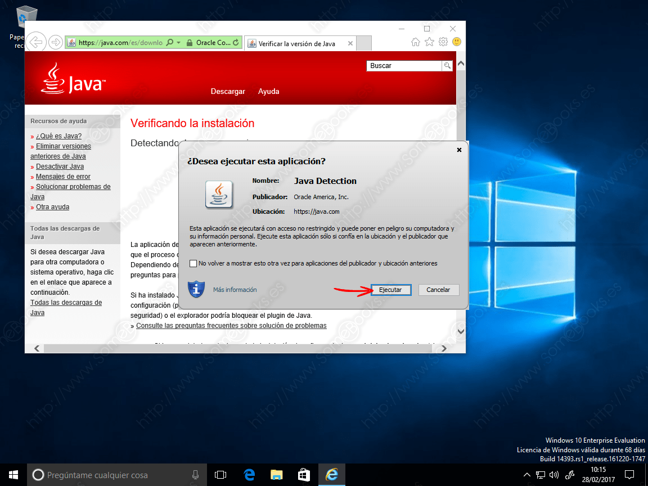The image size is (648, 486).
Task: Open 'Consulte las preguntas frecuentes' link
Action: coord(231,326)
